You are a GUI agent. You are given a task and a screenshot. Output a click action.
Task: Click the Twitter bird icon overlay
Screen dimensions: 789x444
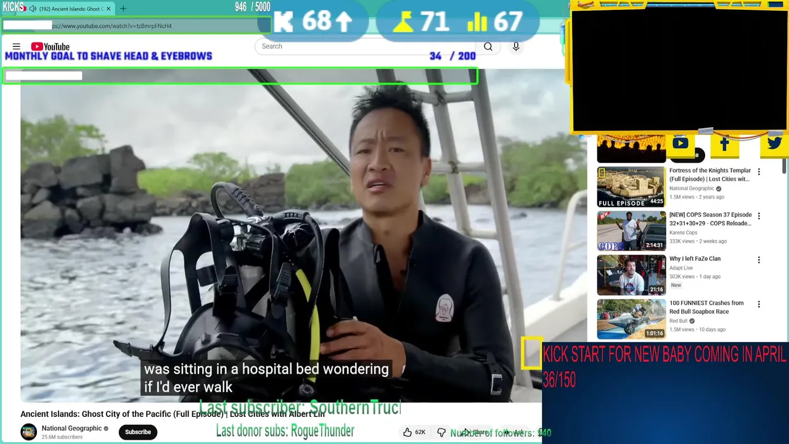tap(774, 143)
